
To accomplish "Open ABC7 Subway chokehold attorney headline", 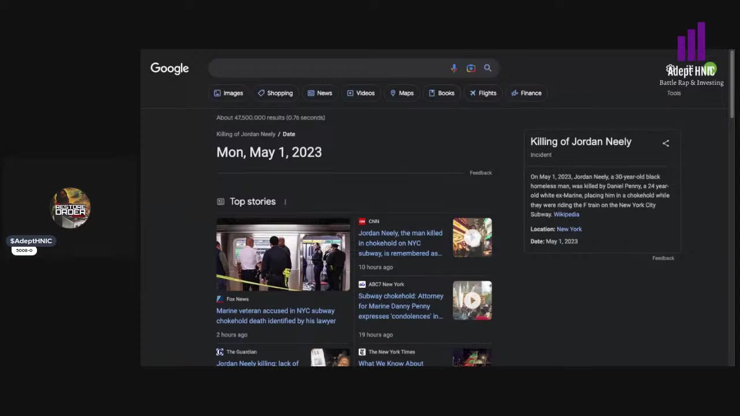I will click(401, 306).
